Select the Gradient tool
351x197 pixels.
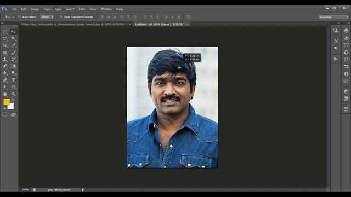(13, 66)
